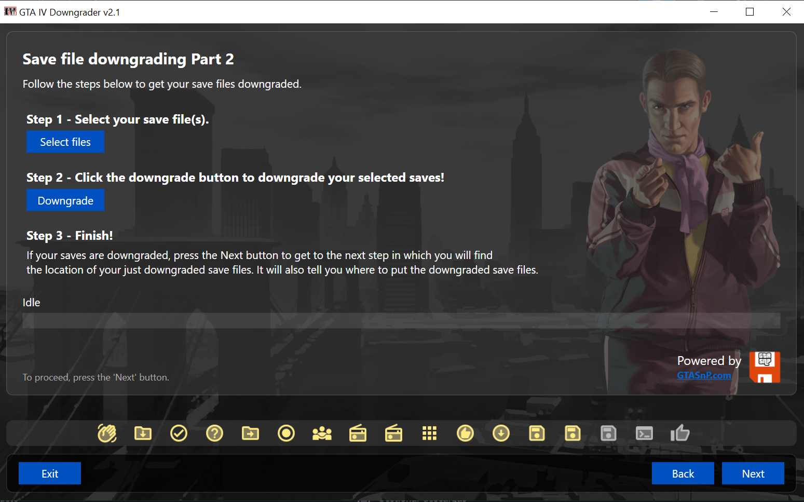Open the GTASnP.com link
Screen dimensions: 804x502
(x=704, y=375)
